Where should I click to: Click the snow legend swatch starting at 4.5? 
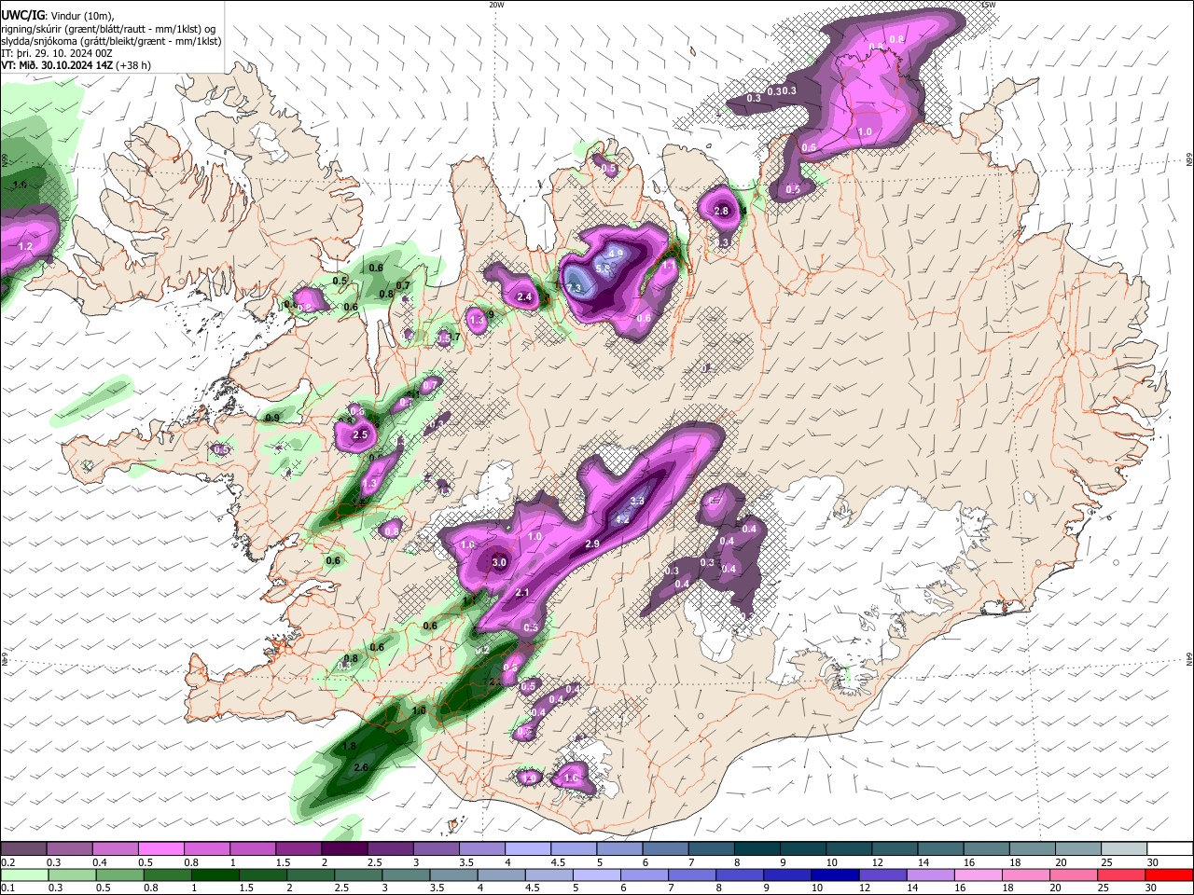coord(573,849)
